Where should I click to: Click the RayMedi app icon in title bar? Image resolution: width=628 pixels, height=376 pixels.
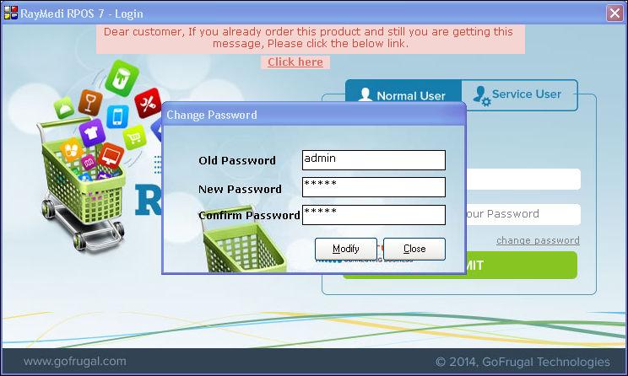coord(11,13)
